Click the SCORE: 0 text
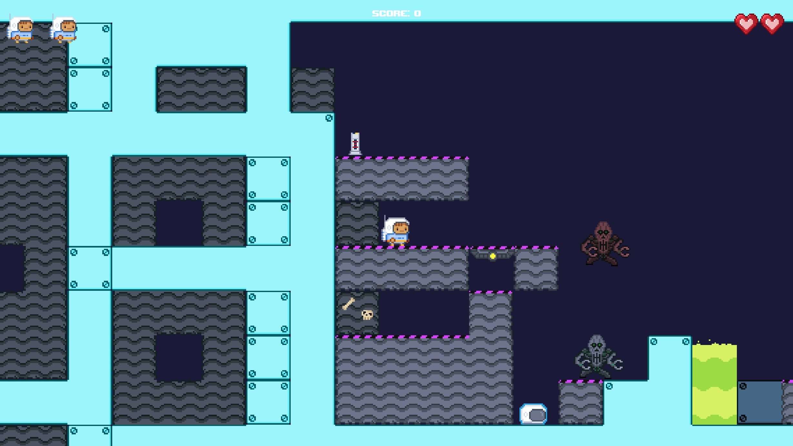The width and height of the screenshot is (793, 446). [396, 14]
